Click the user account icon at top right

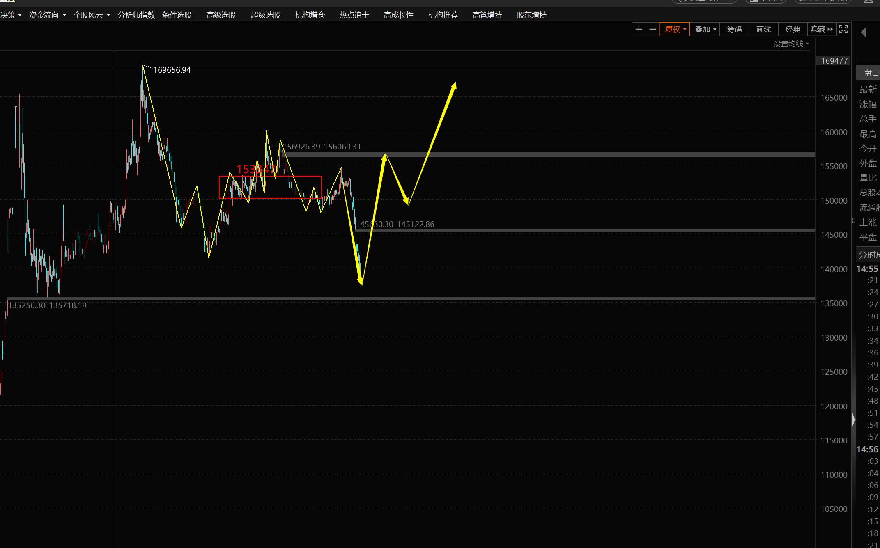[869, 2]
